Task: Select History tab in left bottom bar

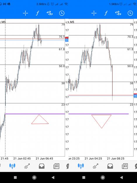Action: (41, 166)
